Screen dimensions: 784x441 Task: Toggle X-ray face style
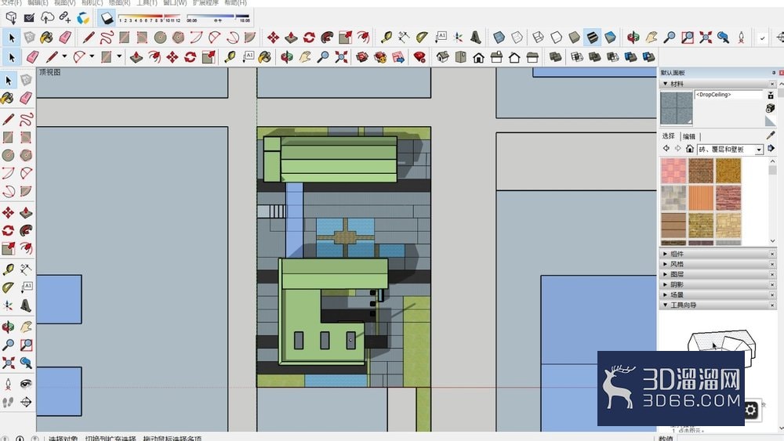(x=499, y=38)
